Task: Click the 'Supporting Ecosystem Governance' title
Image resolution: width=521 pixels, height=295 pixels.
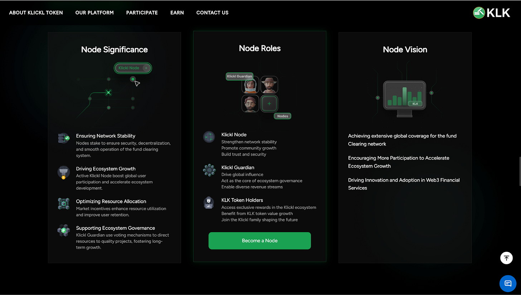Action: [x=115, y=228]
